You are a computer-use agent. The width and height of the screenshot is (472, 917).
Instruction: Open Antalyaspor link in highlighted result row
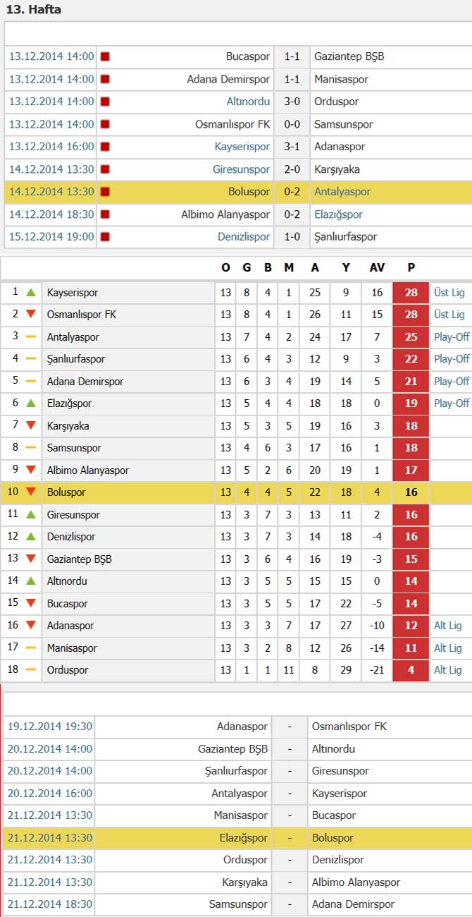coord(342,192)
